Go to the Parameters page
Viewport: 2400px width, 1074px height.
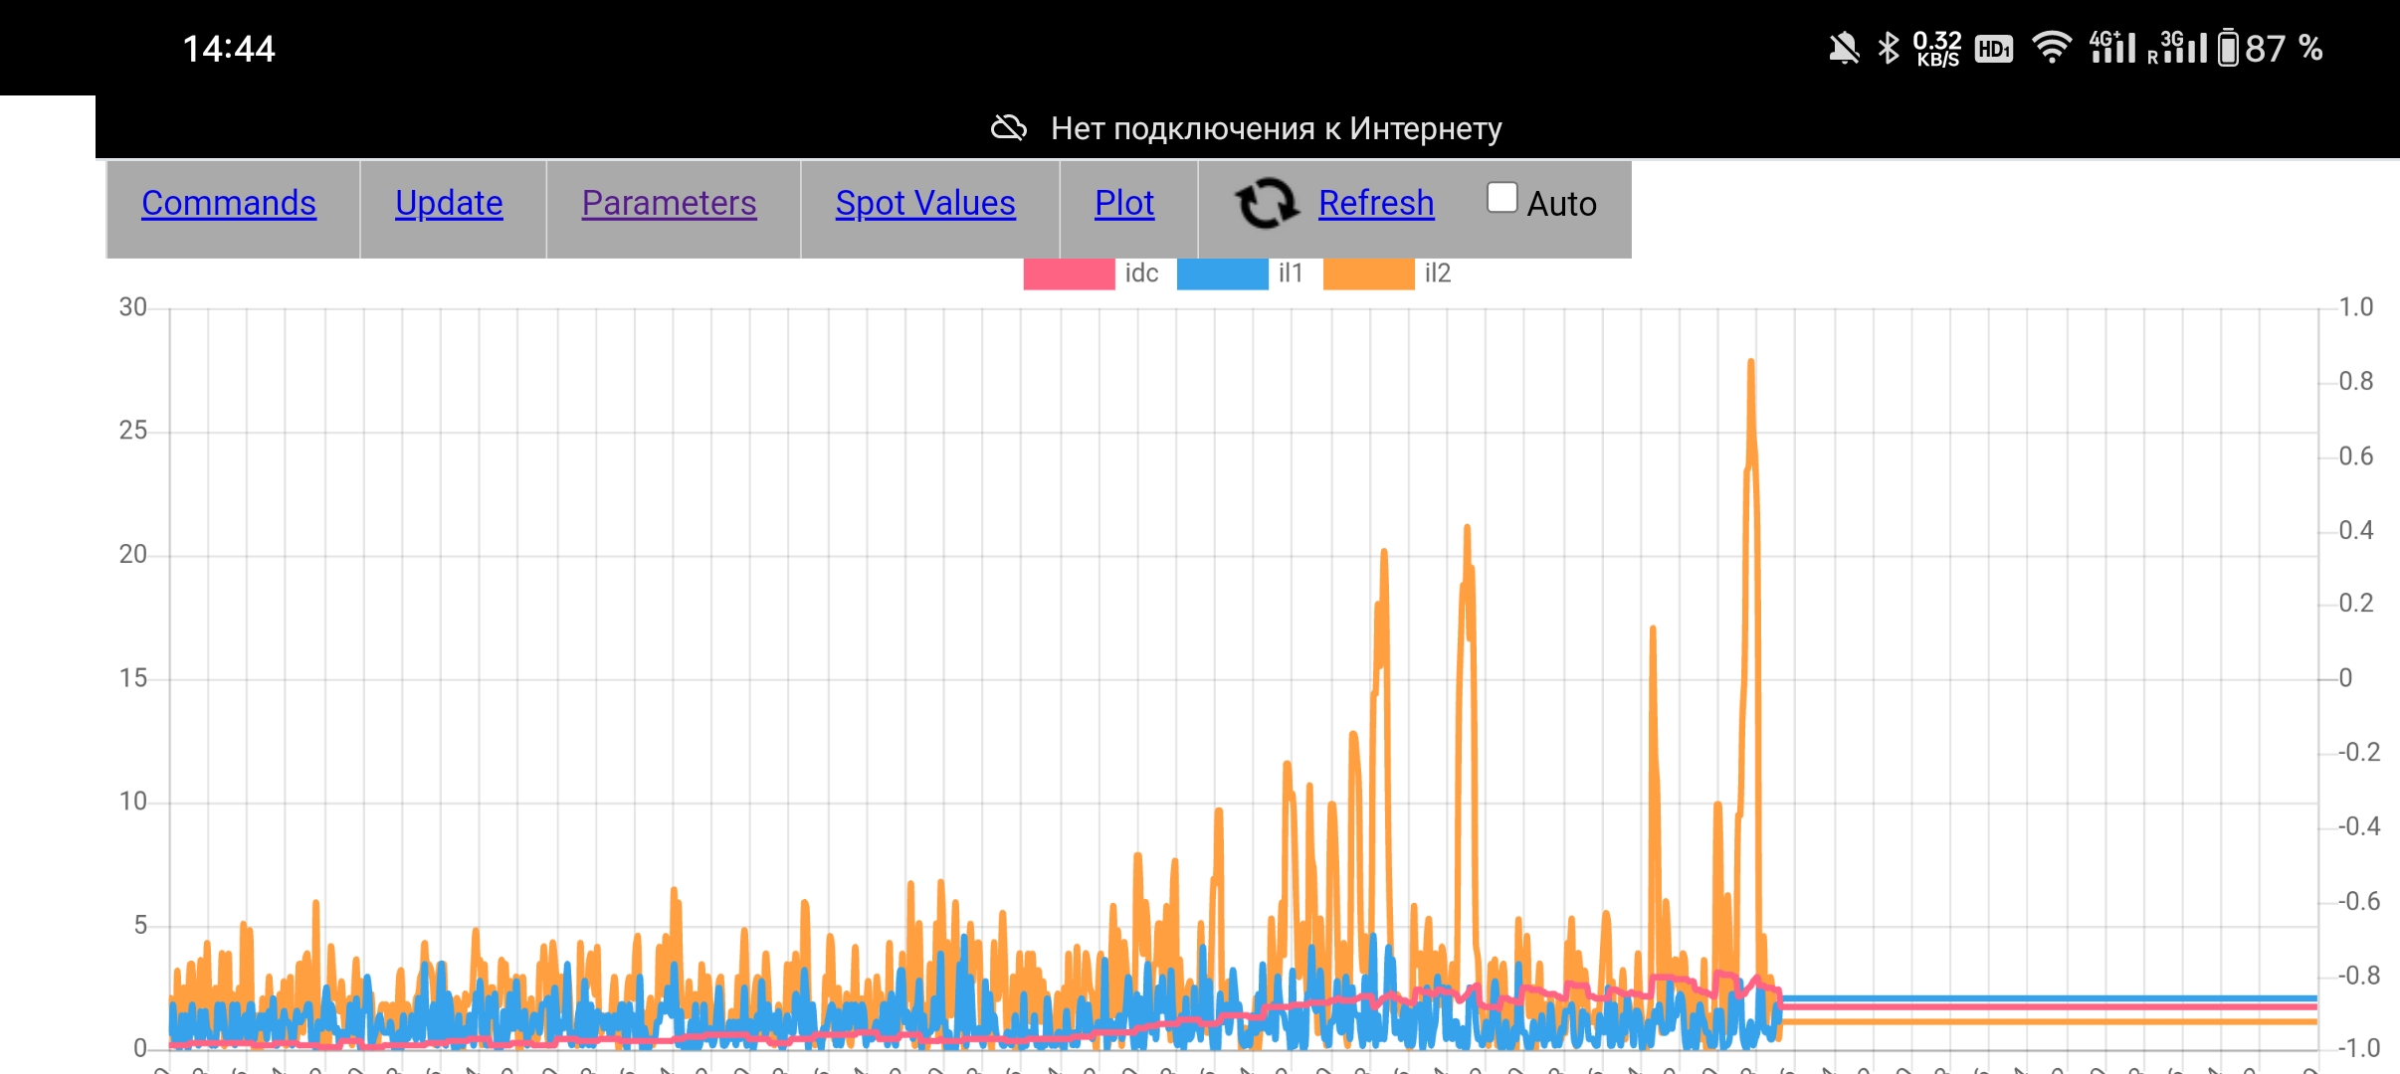pos(669,203)
